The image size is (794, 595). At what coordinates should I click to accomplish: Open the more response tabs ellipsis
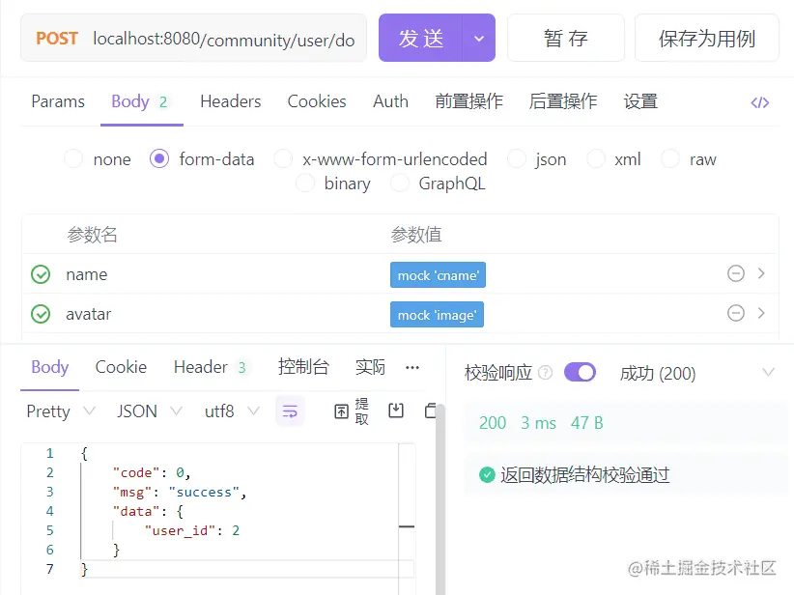click(412, 368)
